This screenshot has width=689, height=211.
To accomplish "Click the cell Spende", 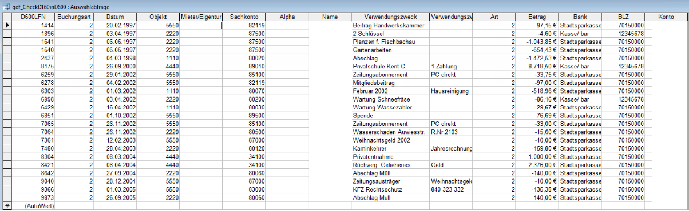I will click(x=390, y=115).
